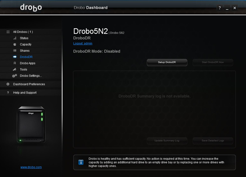Minimize the Drobo Dashboard window
This screenshot has height=177, width=246.
pyautogui.click(x=227, y=8)
